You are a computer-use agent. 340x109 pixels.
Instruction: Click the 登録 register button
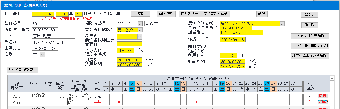309,25
